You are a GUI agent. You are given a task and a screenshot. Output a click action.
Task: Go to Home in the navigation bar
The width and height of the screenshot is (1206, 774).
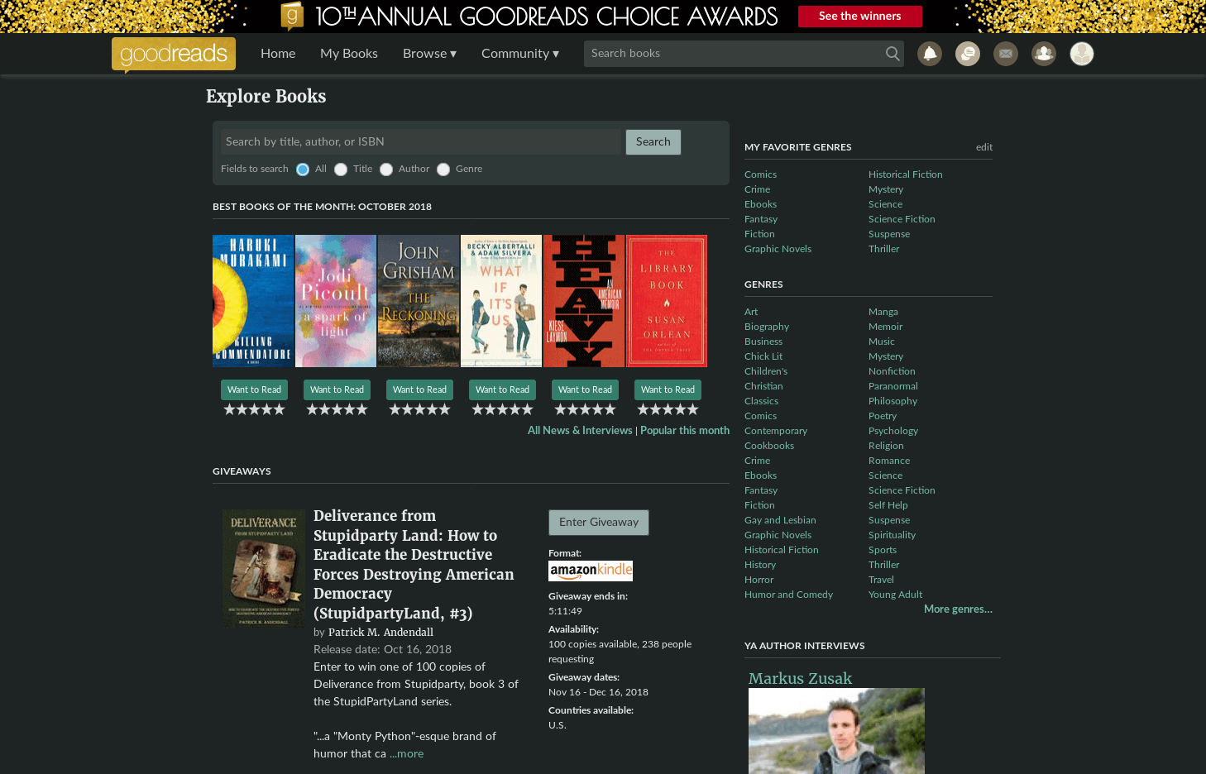[278, 54]
